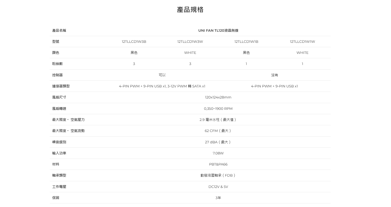This screenshot has width=391, height=207.
Task: Click model number 12TLLCD1W3B
Action: tap(134, 42)
